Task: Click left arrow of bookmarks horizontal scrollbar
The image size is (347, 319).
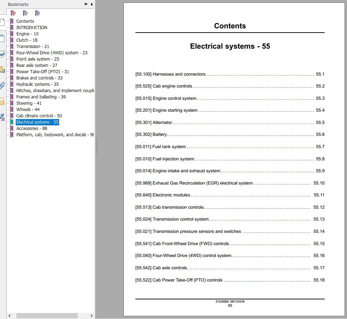Action: 9,316
